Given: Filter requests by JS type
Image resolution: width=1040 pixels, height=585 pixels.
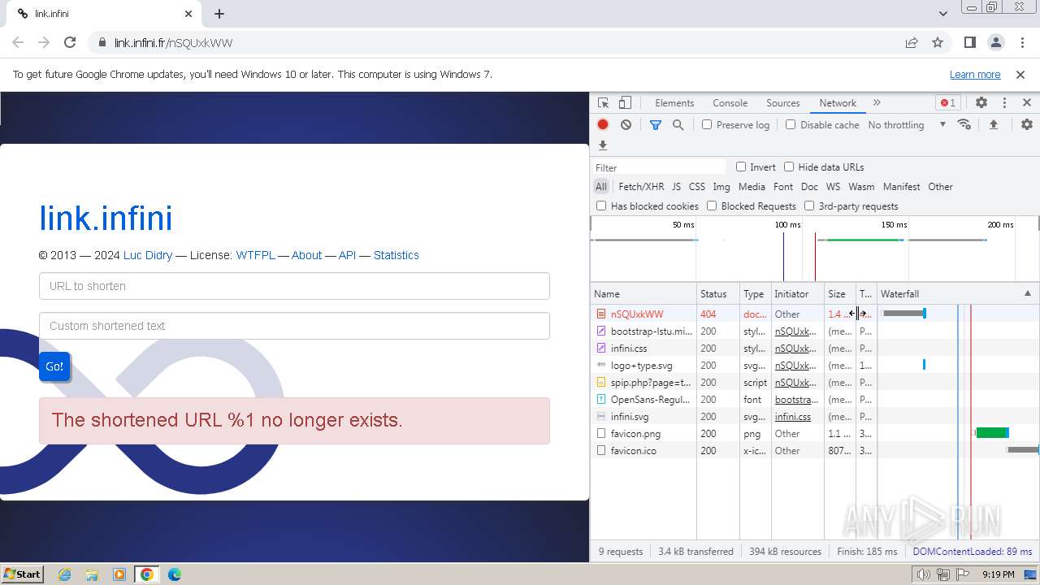Looking at the screenshot, I should point(676,186).
